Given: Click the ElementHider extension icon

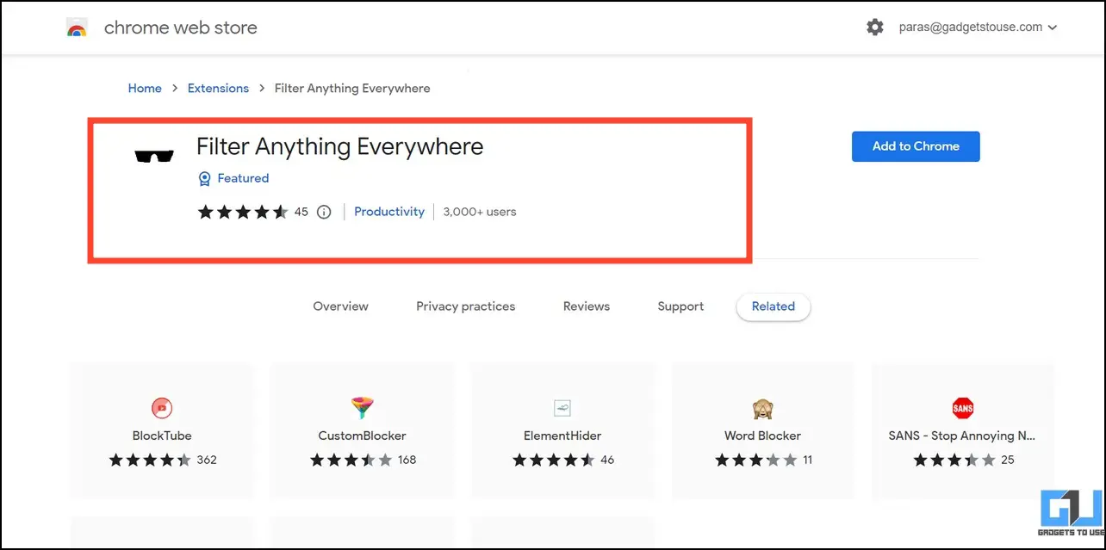Looking at the screenshot, I should tap(562, 408).
